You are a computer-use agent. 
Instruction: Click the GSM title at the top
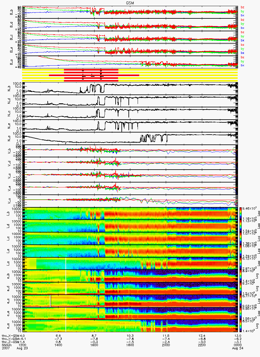[x=130, y=3]
